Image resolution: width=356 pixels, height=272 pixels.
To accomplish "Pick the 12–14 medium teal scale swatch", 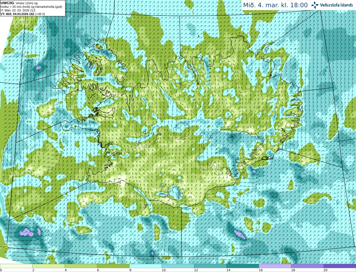I will pyautogui.click(x=210, y=266).
